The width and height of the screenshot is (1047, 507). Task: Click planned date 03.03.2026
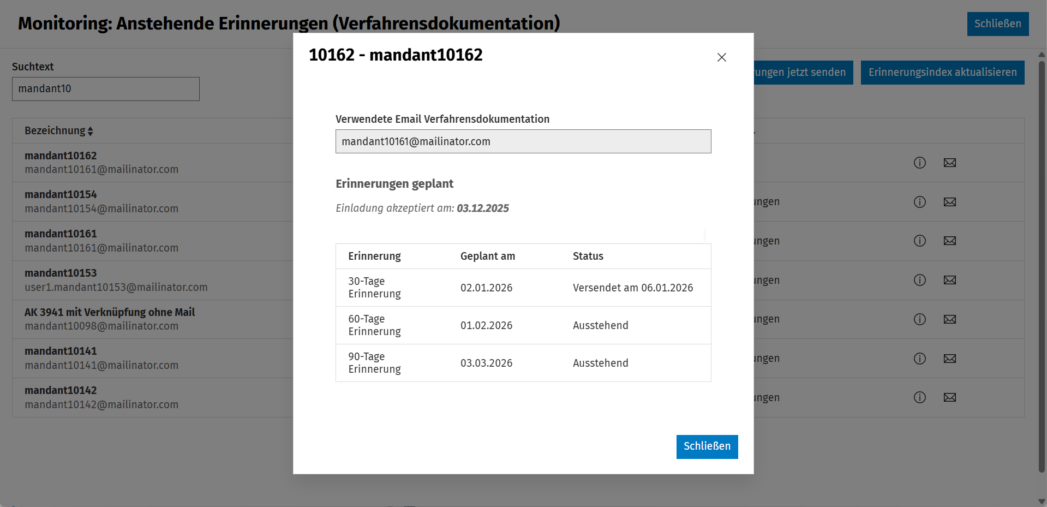click(x=487, y=363)
